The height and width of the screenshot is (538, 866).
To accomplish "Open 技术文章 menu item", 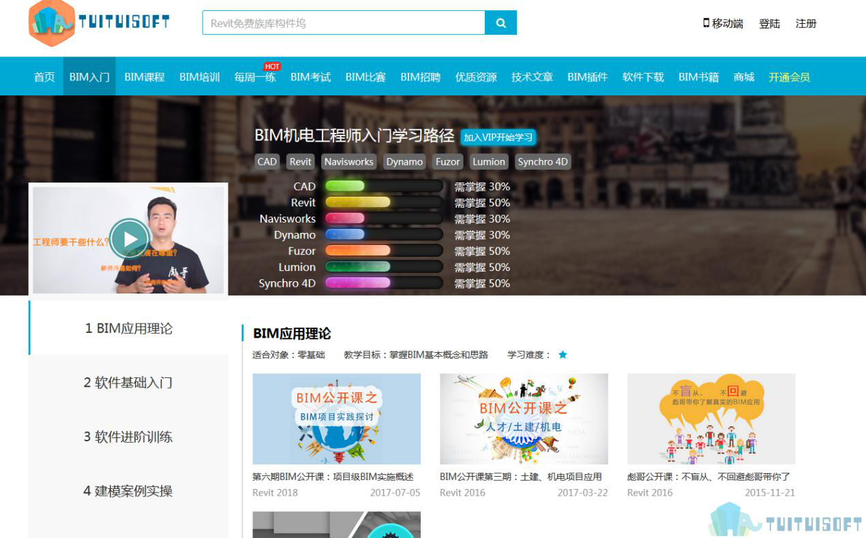I will pyautogui.click(x=532, y=77).
